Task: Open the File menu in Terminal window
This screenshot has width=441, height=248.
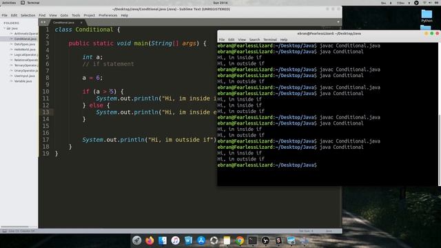Action: coord(222,40)
